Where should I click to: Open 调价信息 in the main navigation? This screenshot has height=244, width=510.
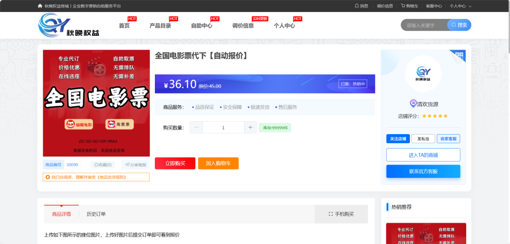pyautogui.click(x=243, y=26)
